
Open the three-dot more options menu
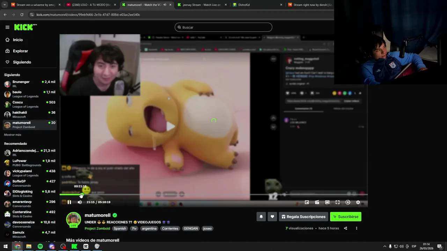click(357, 228)
